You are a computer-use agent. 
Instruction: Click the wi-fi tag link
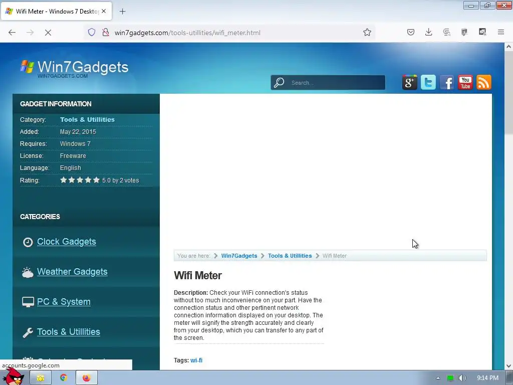pyautogui.click(x=196, y=360)
